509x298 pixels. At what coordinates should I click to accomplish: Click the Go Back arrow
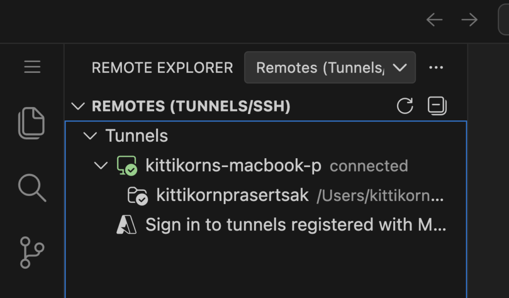pos(434,20)
